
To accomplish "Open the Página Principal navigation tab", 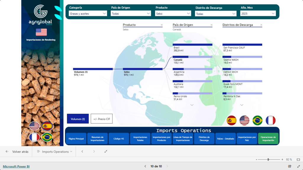I will 76,139.
